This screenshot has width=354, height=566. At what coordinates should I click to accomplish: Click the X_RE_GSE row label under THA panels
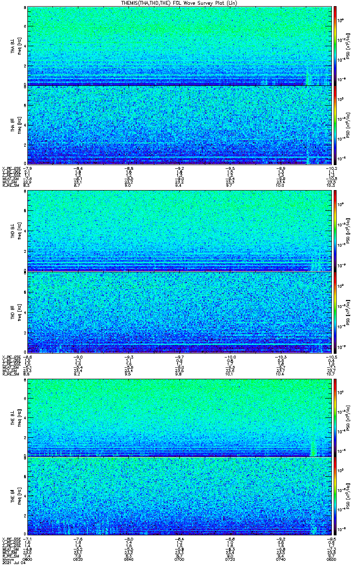11,168
